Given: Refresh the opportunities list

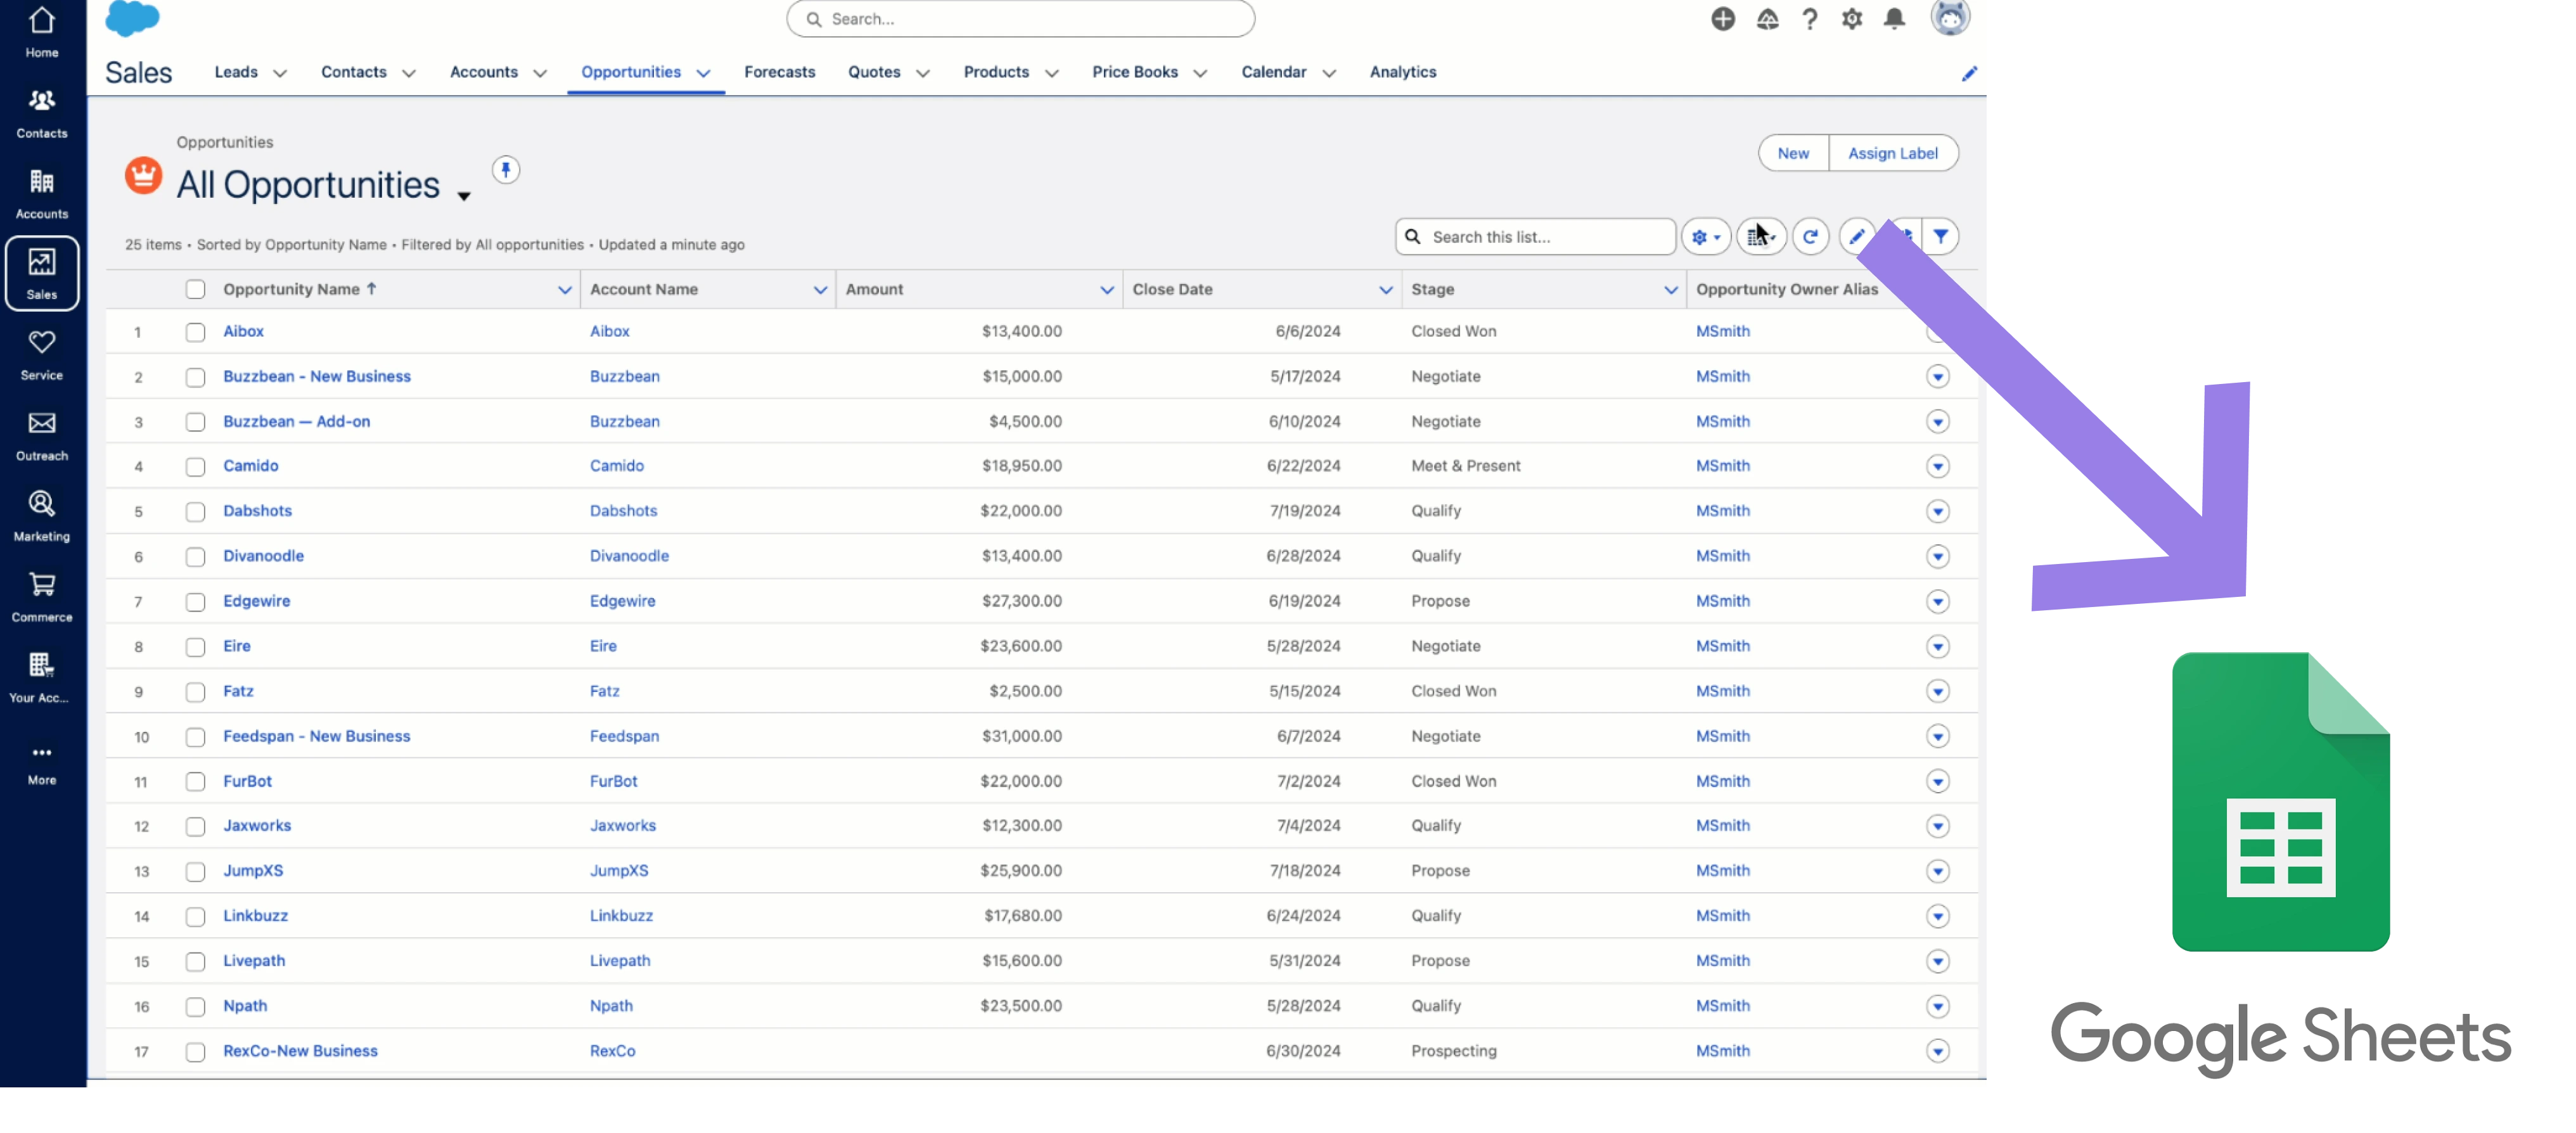Looking at the screenshot, I should coord(1809,237).
